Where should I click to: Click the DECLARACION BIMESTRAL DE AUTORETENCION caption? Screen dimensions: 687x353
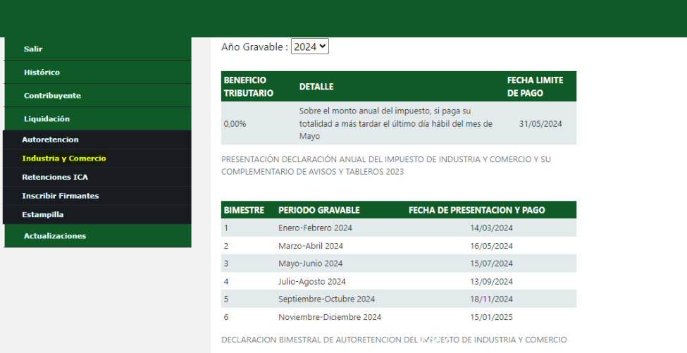[x=394, y=340]
